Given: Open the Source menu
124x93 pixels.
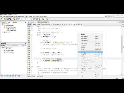Looking at the screenshot, I should (x=15, y=17).
